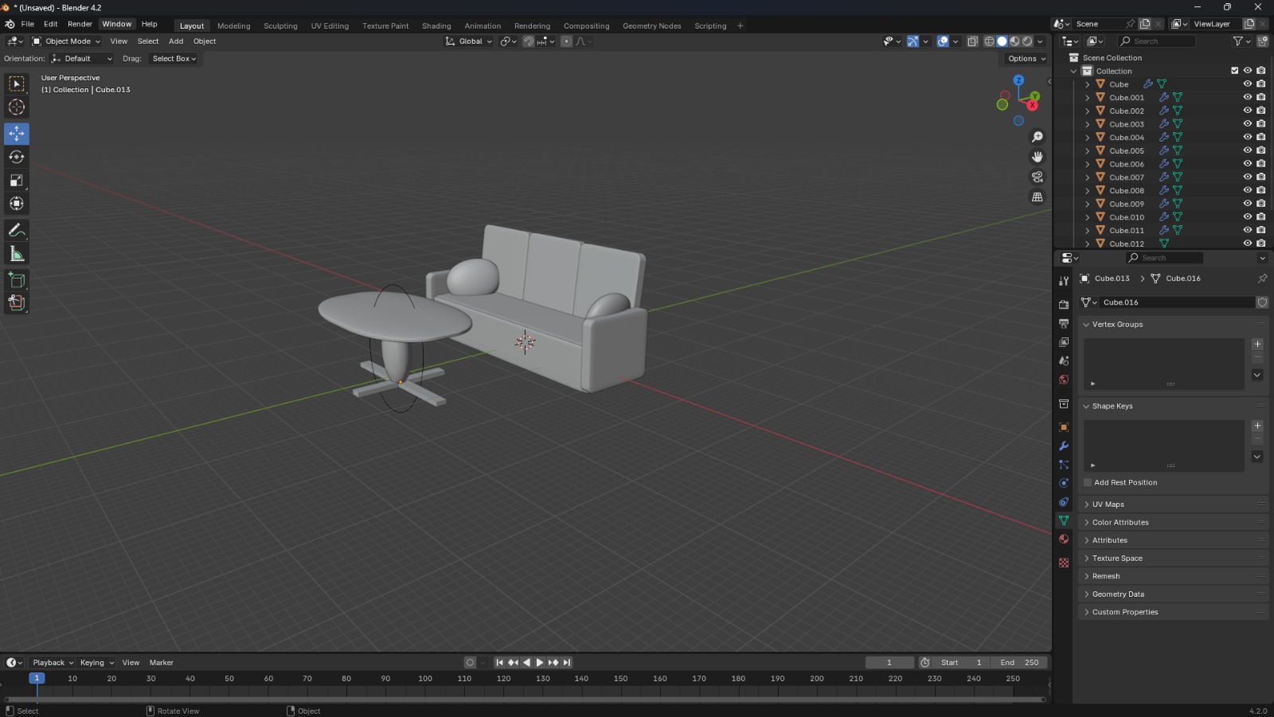Add a new vertex group
The height and width of the screenshot is (717, 1274).
[1257, 345]
